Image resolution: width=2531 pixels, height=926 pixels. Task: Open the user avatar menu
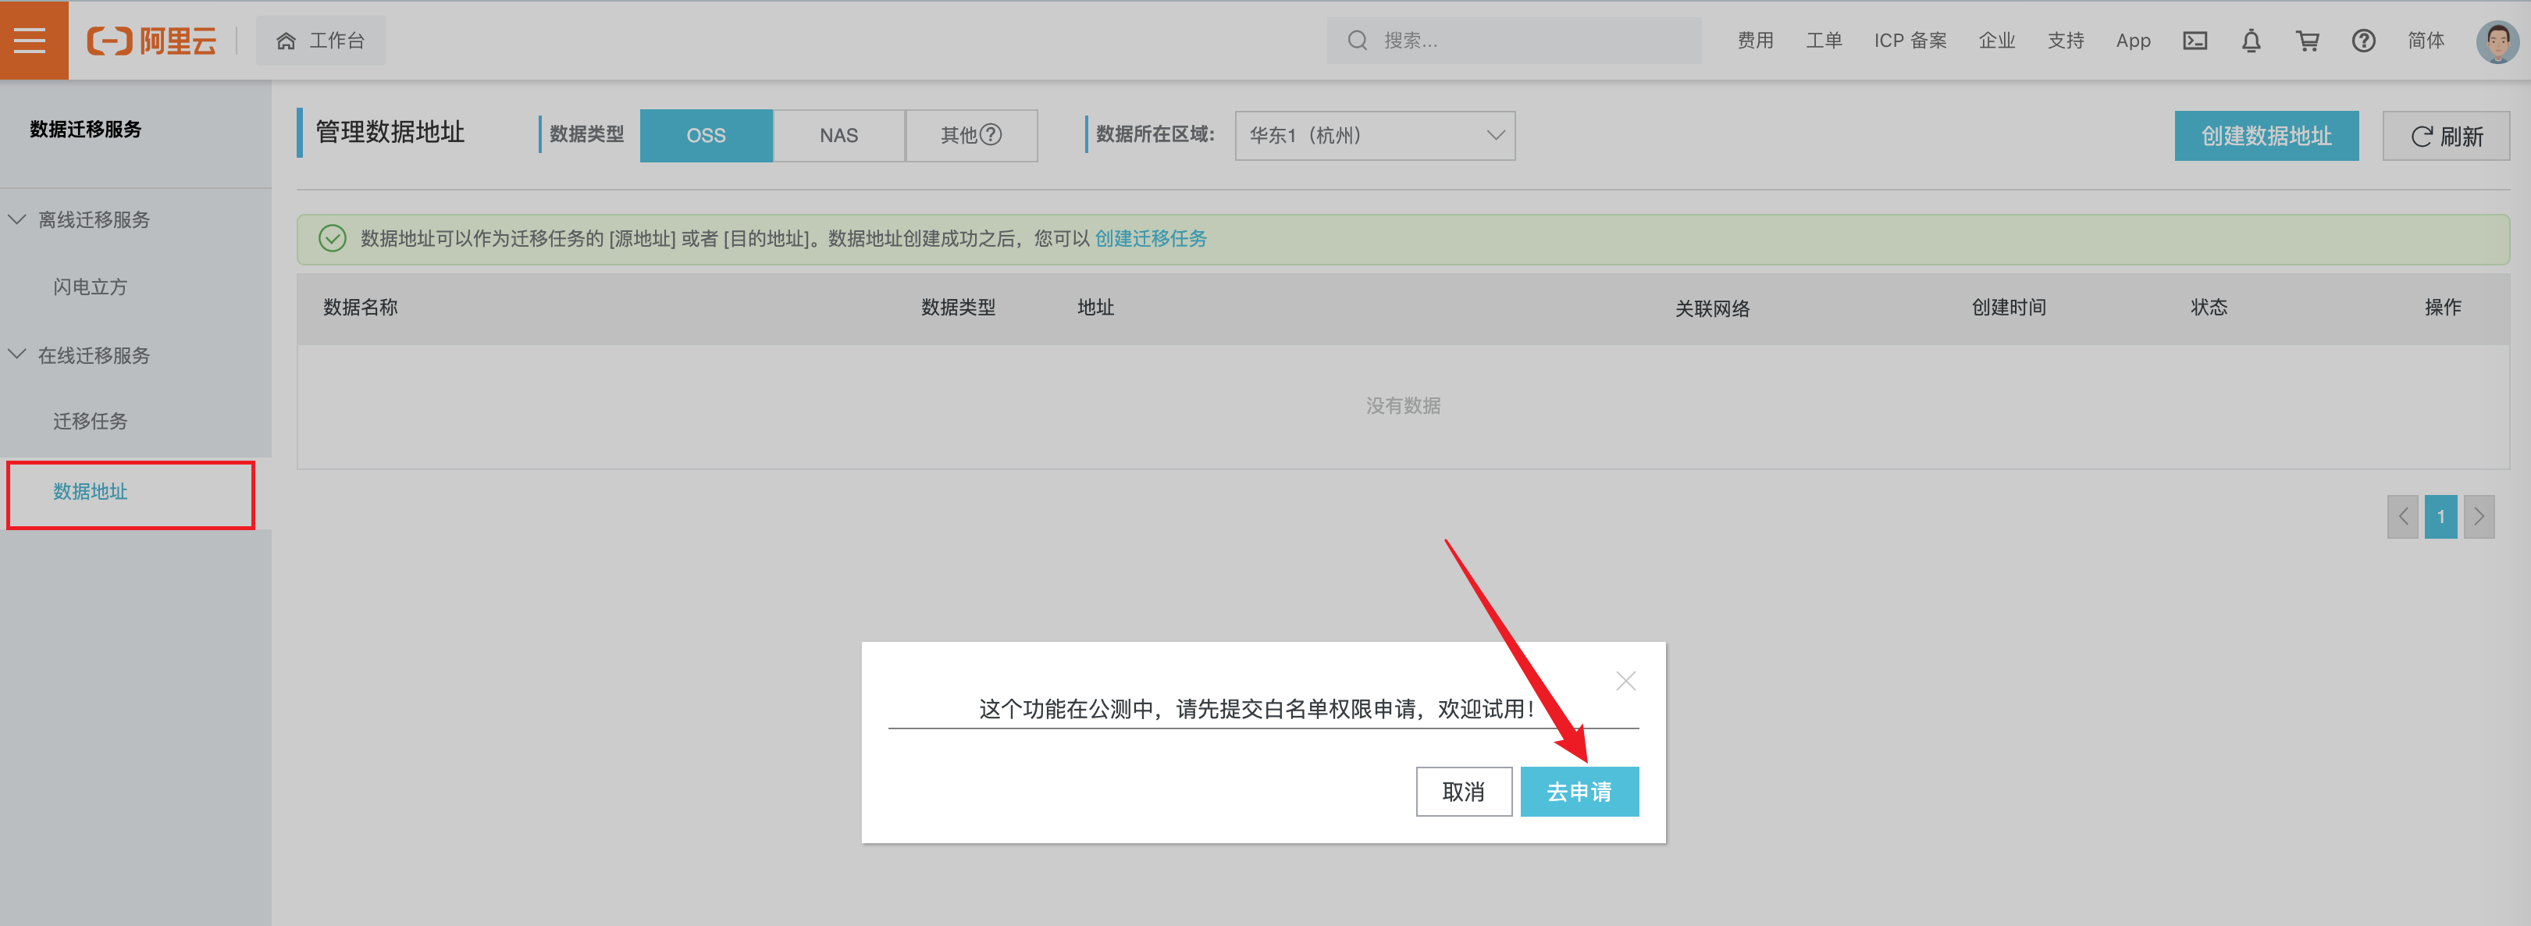(x=2497, y=41)
